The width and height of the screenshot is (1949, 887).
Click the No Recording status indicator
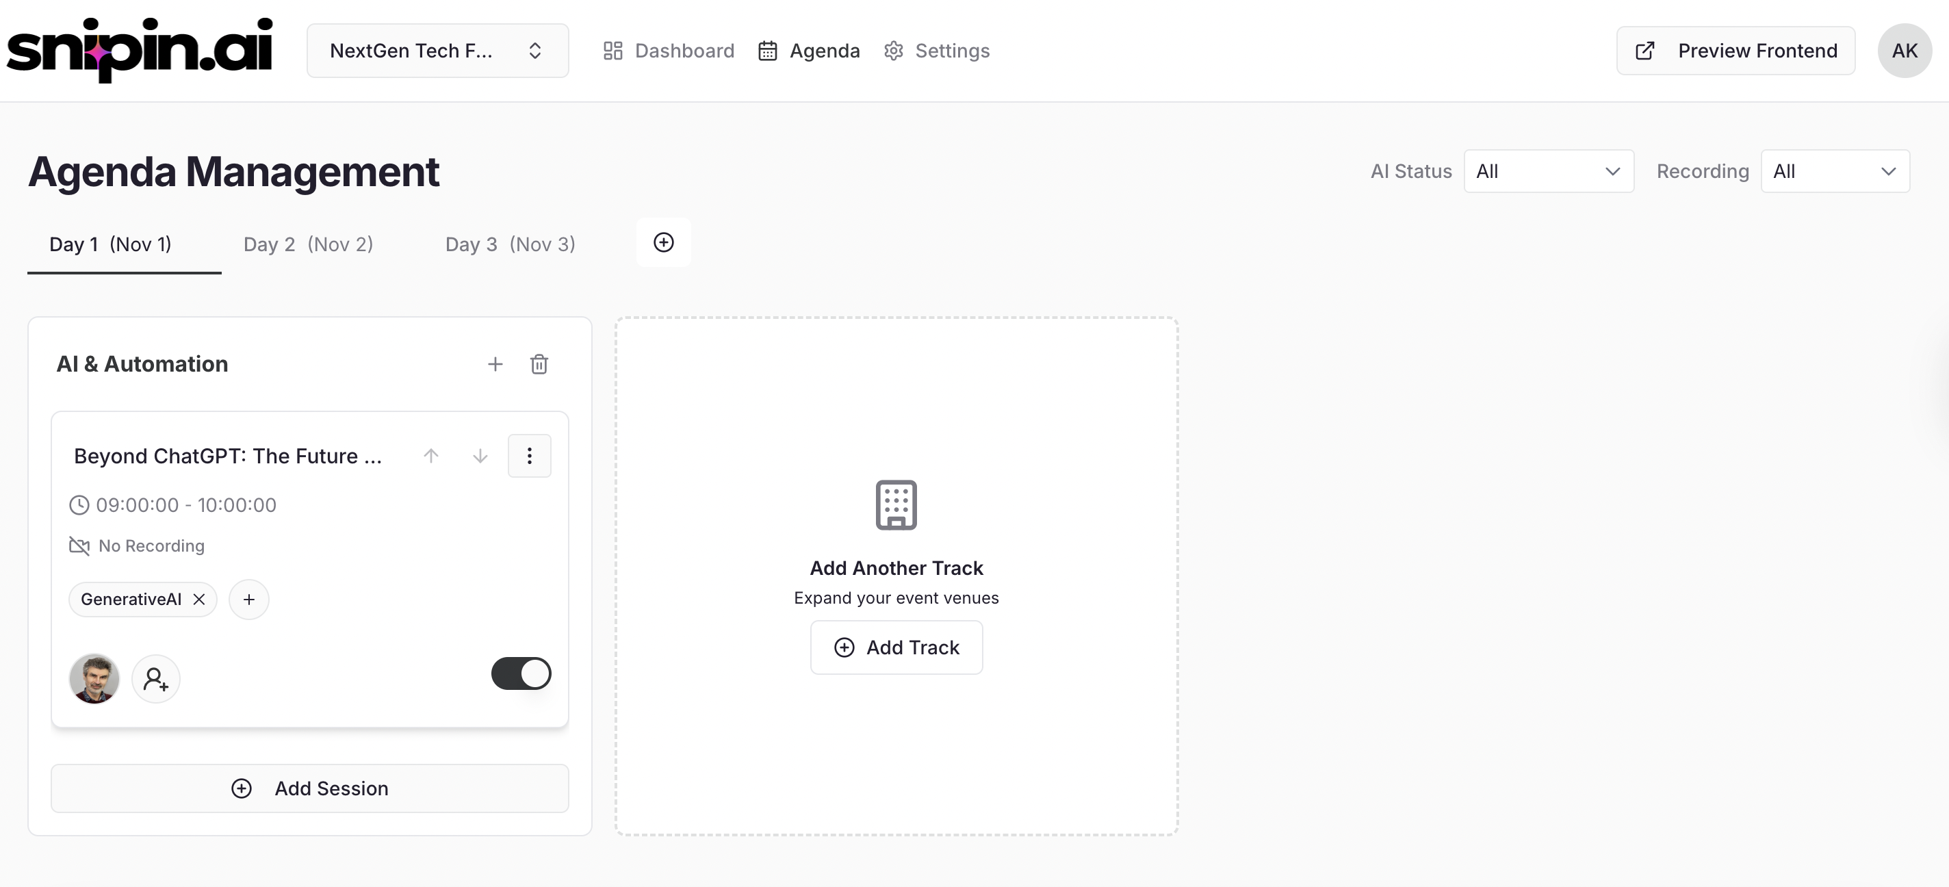coord(137,545)
